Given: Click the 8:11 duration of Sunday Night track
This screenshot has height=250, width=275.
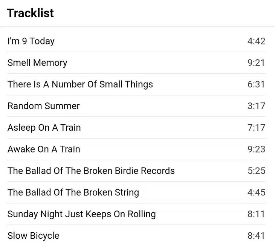Looking at the screenshot, I should pyautogui.click(x=256, y=214).
